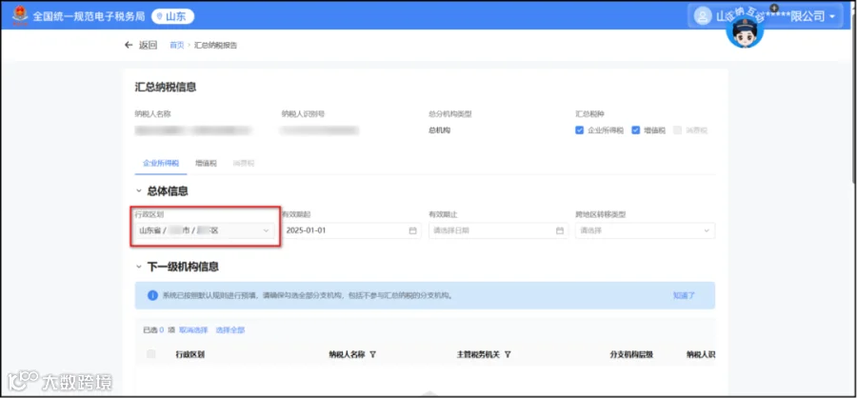Open the 跨地区转移类型 dropdown

[x=645, y=230]
